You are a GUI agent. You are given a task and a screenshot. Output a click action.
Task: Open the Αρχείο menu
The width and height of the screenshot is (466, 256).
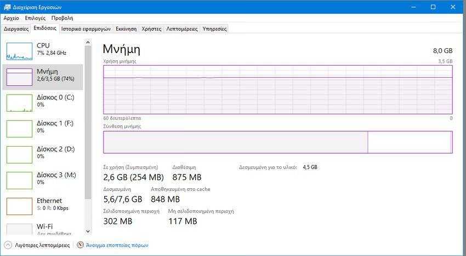click(11, 18)
